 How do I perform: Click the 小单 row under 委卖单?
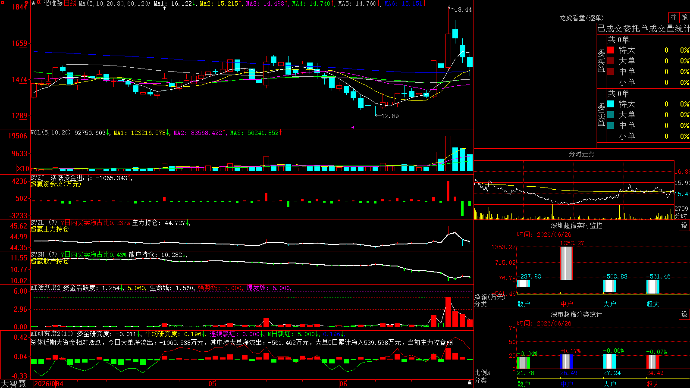[649, 136]
